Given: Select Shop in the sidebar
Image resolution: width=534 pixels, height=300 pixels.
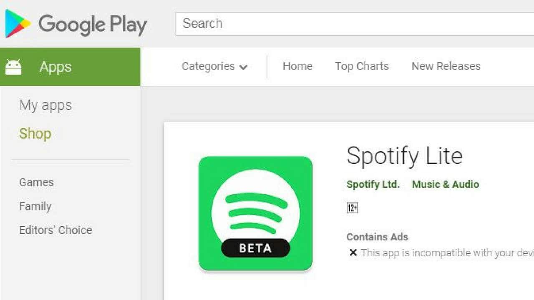Looking at the screenshot, I should point(35,134).
